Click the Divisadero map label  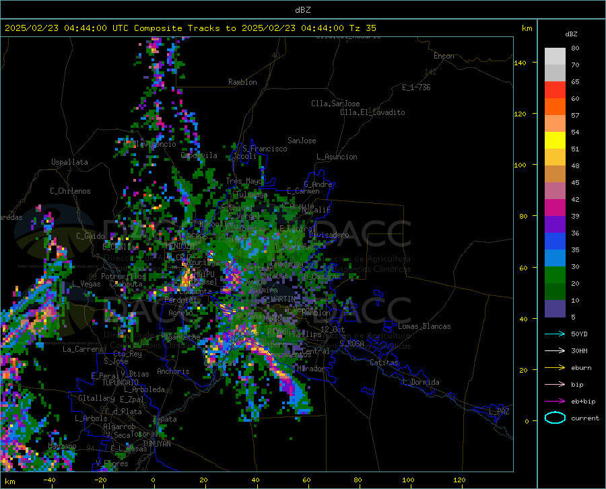[329, 235]
